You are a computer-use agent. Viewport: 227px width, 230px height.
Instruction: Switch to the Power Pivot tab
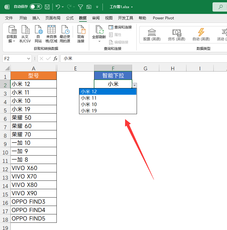163,18
